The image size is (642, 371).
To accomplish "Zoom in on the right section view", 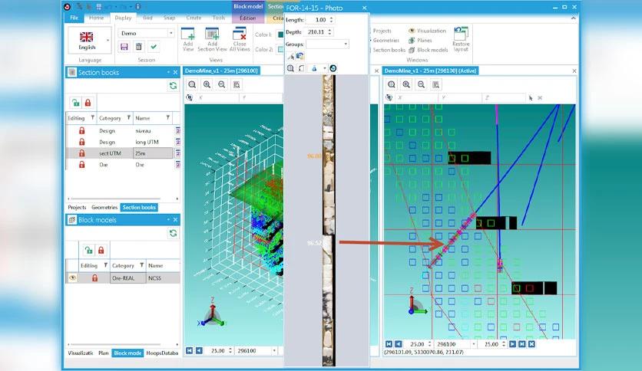I will click(x=406, y=84).
